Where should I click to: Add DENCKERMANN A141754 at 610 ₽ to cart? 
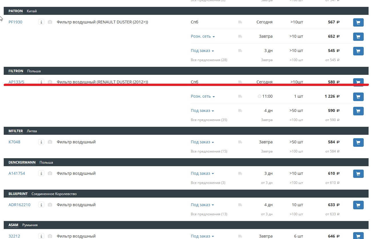point(358,174)
